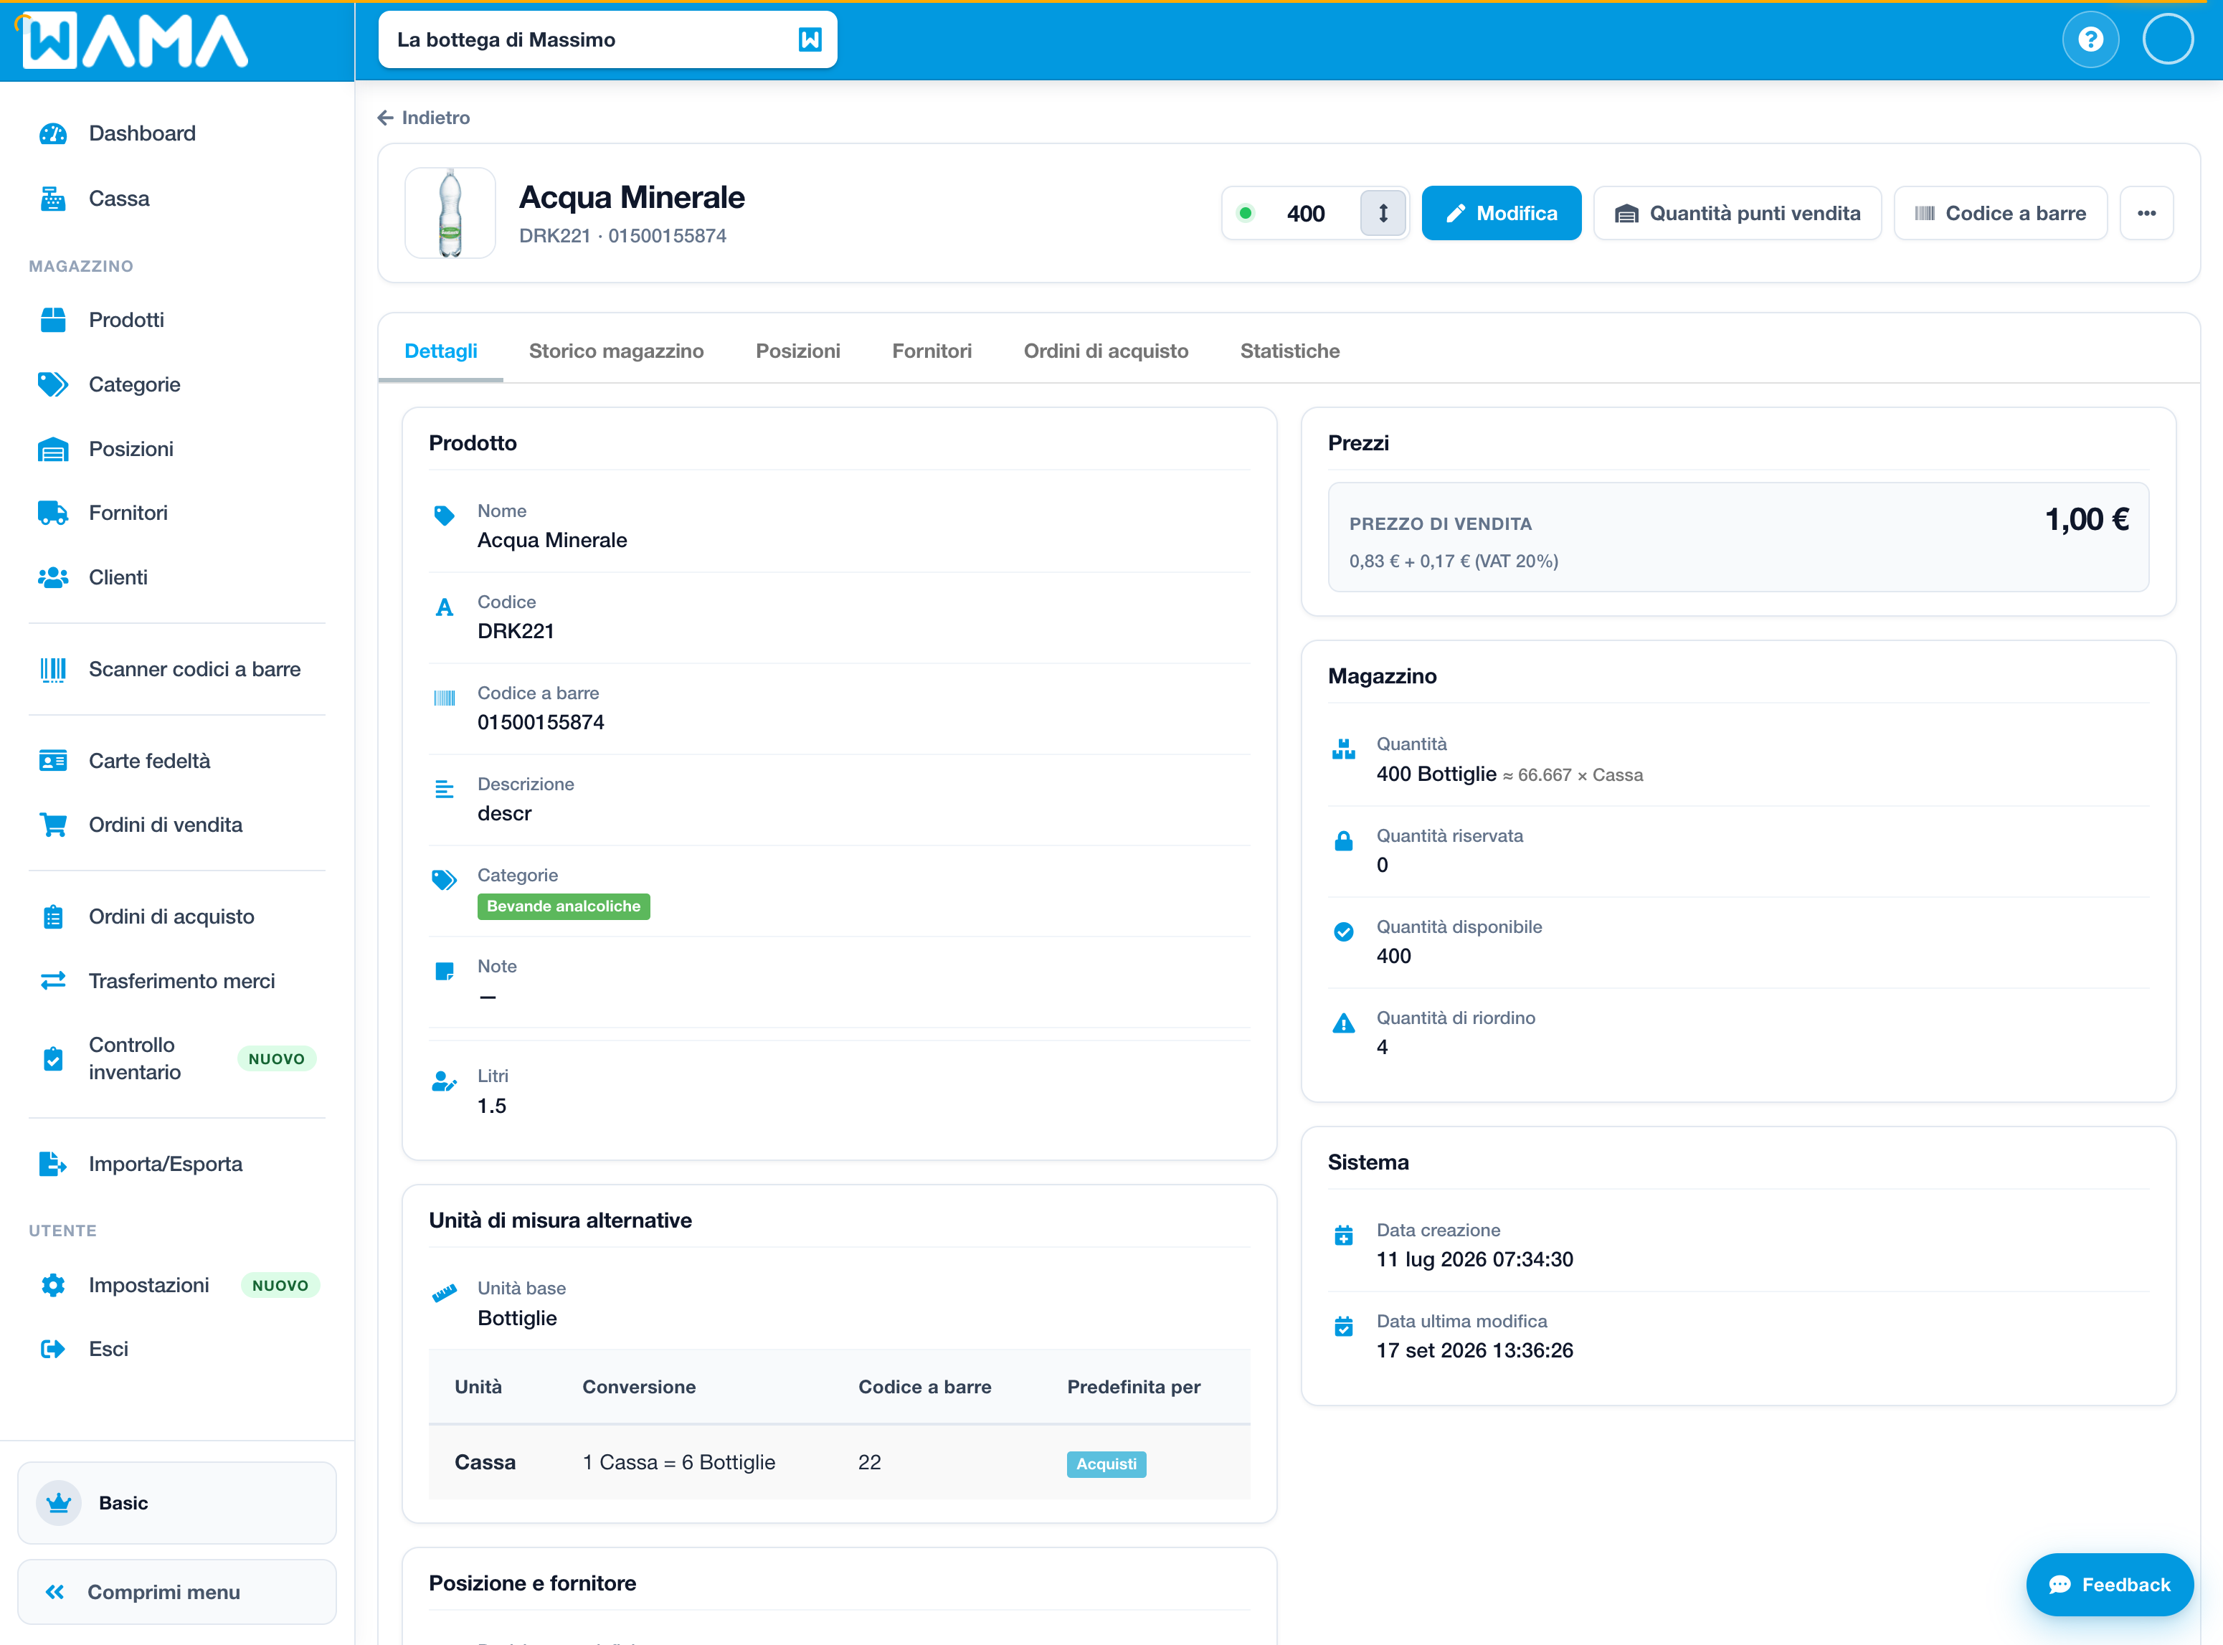Click the Trasferimento merci arrows icon
The height and width of the screenshot is (1645, 2223).
(x=53, y=981)
